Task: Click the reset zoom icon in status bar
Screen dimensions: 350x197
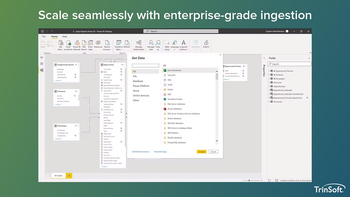Action: [269, 181]
